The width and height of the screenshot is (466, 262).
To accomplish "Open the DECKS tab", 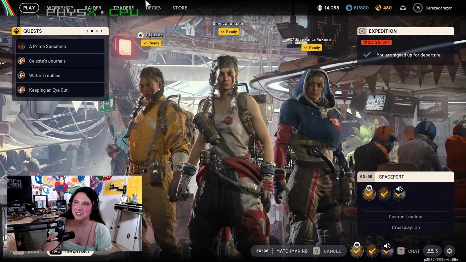I will pyautogui.click(x=153, y=8).
